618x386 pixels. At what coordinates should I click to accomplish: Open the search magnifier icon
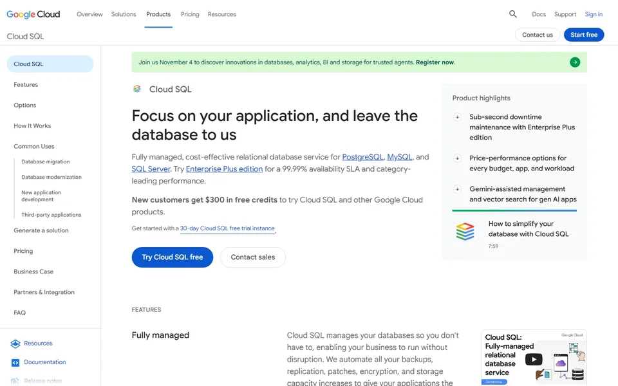coord(512,14)
